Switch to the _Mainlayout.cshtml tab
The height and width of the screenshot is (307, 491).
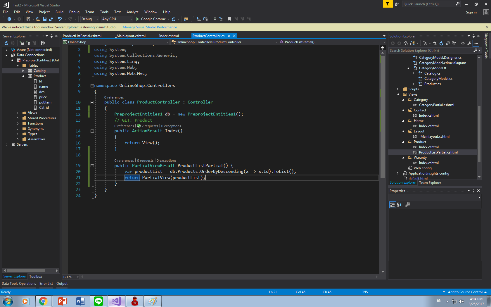tap(130, 36)
